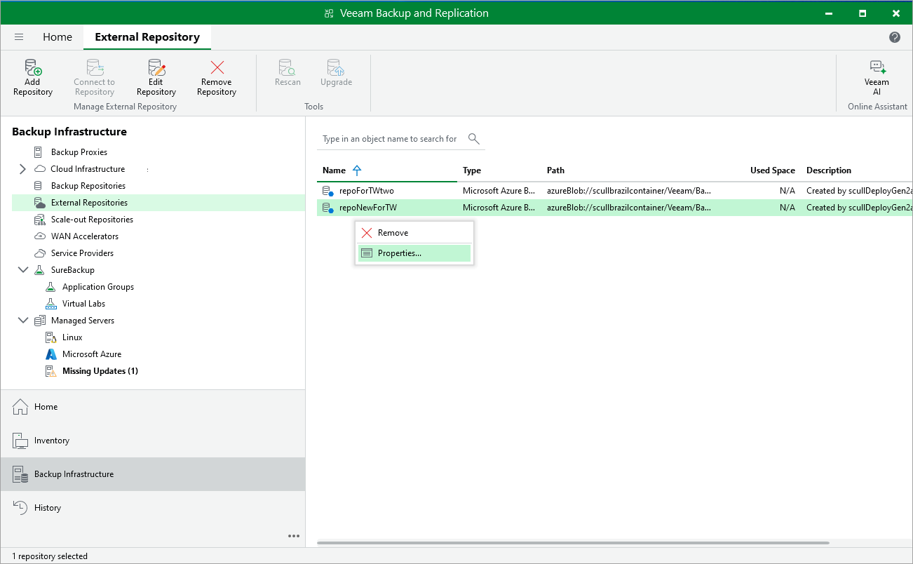Click the Remove Repository red X icon
Image resolution: width=913 pixels, height=564 pixels.
217,68
